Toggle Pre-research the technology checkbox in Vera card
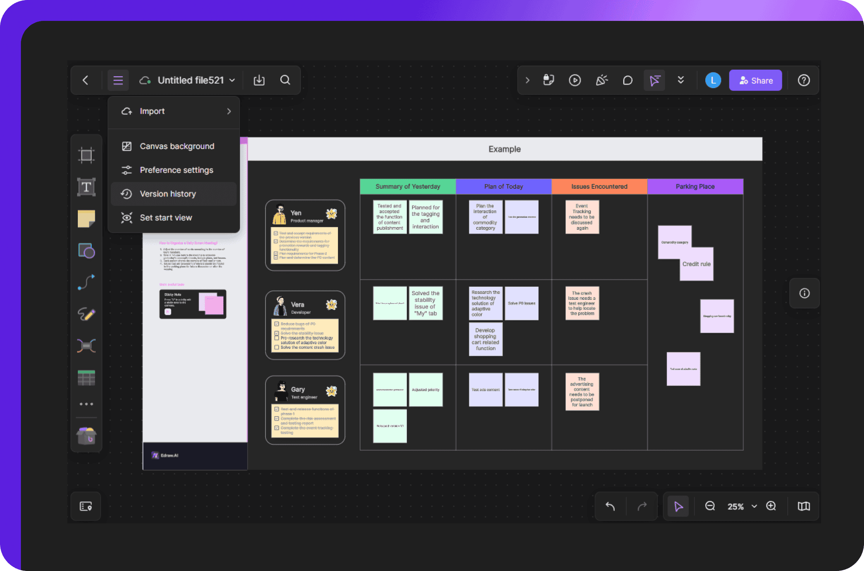This screenshot has width=864, height=571. pos(277,338)
